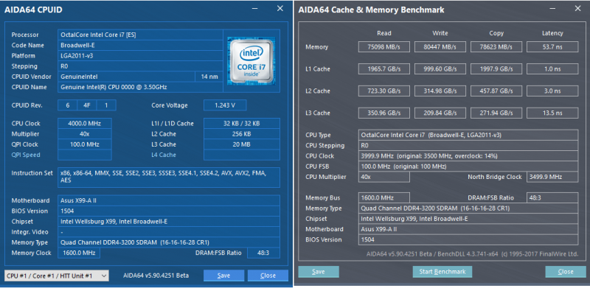Click the L3 Cache Latency field

pos(552,113)
